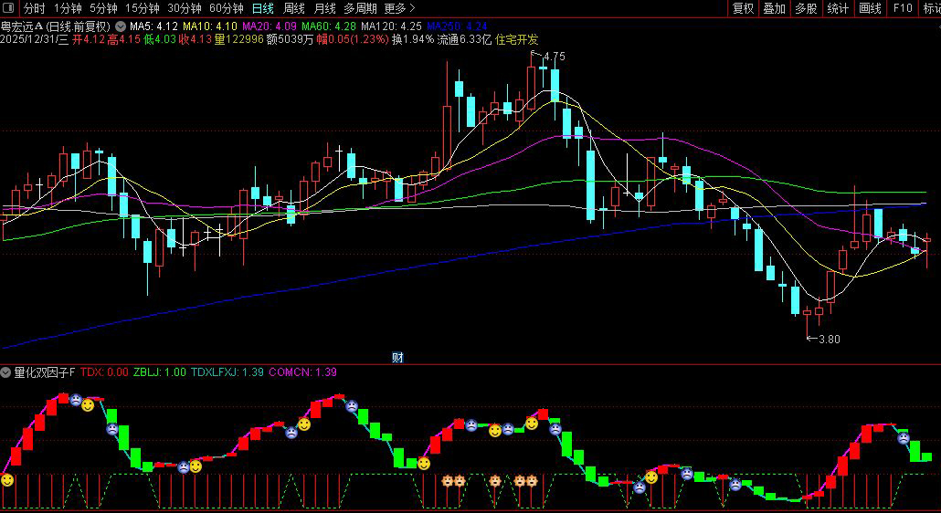Open the dropdown arrow beside 量化双因子F
941x513 pixels.
6,372
